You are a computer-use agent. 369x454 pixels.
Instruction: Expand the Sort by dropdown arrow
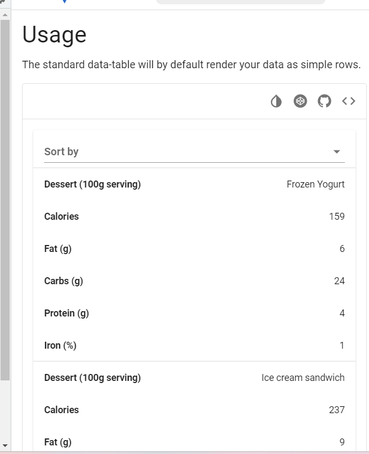(x=337, y=152)
